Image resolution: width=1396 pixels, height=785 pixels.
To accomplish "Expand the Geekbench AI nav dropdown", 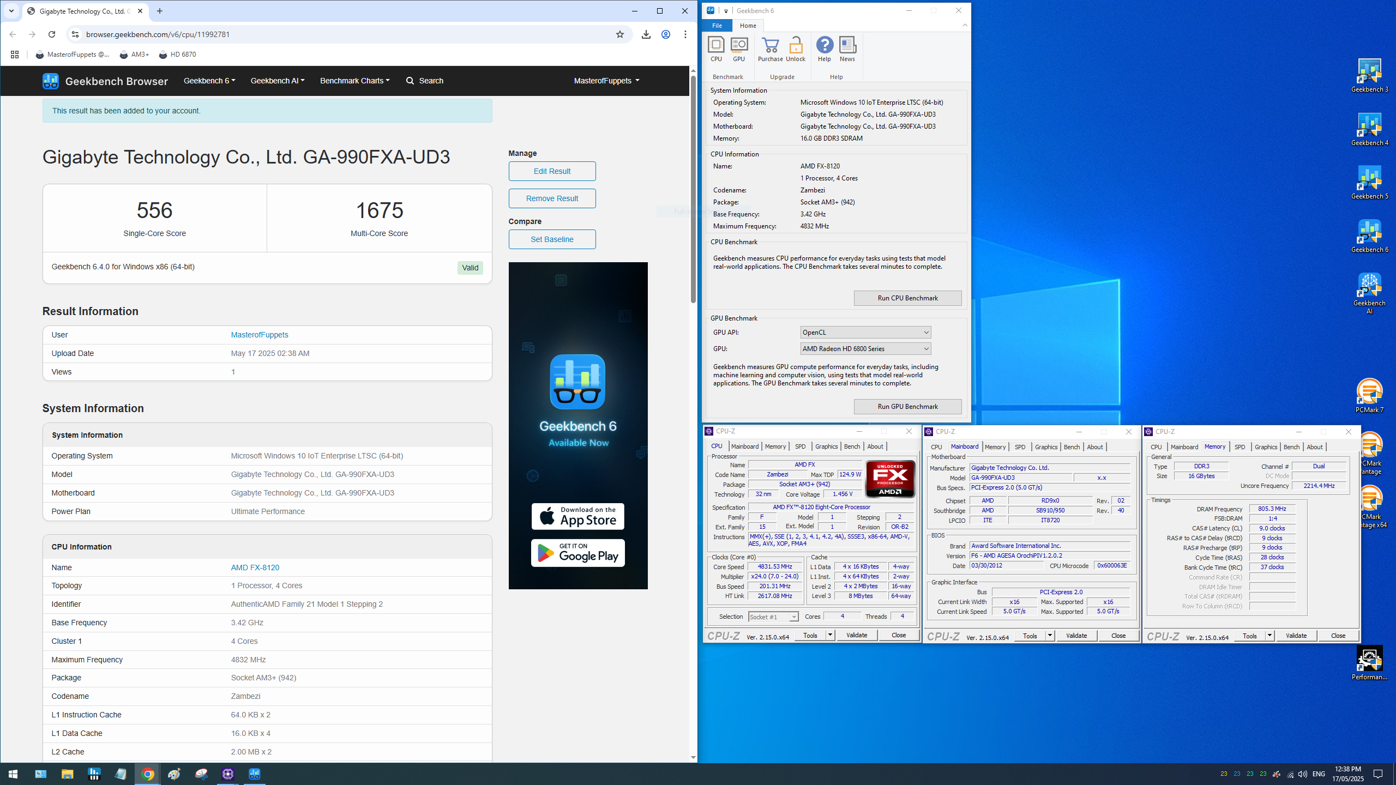I will [278, 81].
